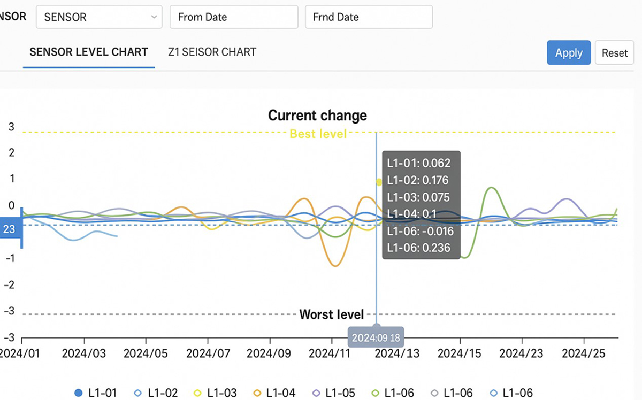Click the blue 23 axis value handle
The image size is (642, 400).
click(10, 229)
